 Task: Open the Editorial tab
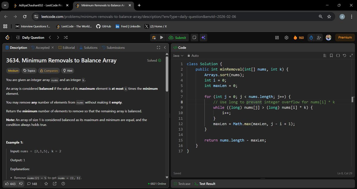coord(66,48)
